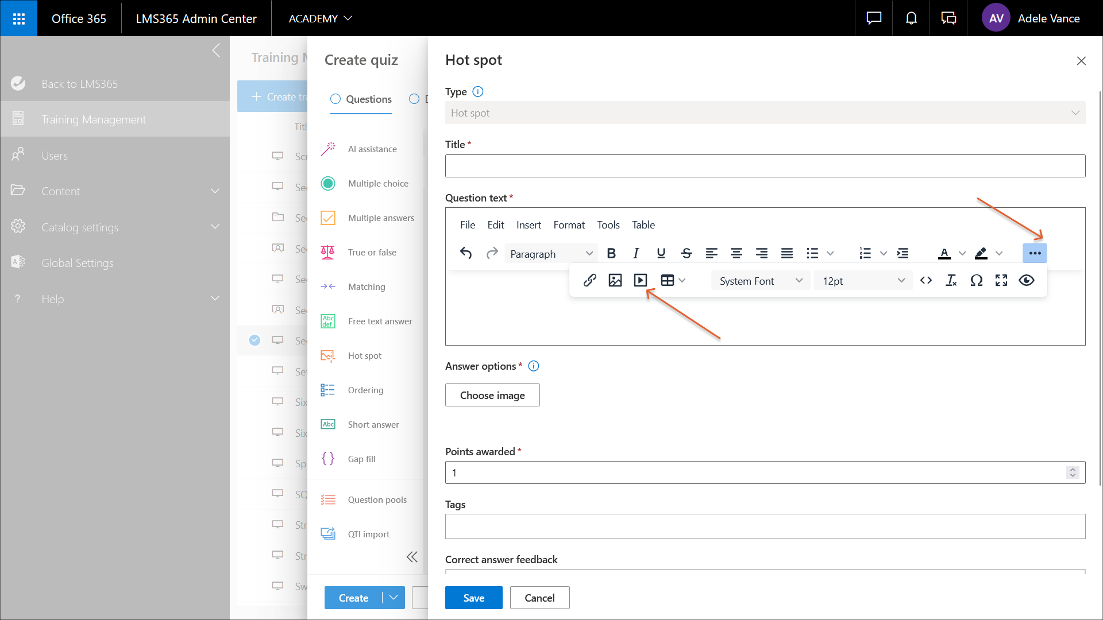Open the text color picker arrow
Image resolution: width=1103 pixels, height=620 pixels.
coord(962,253)
